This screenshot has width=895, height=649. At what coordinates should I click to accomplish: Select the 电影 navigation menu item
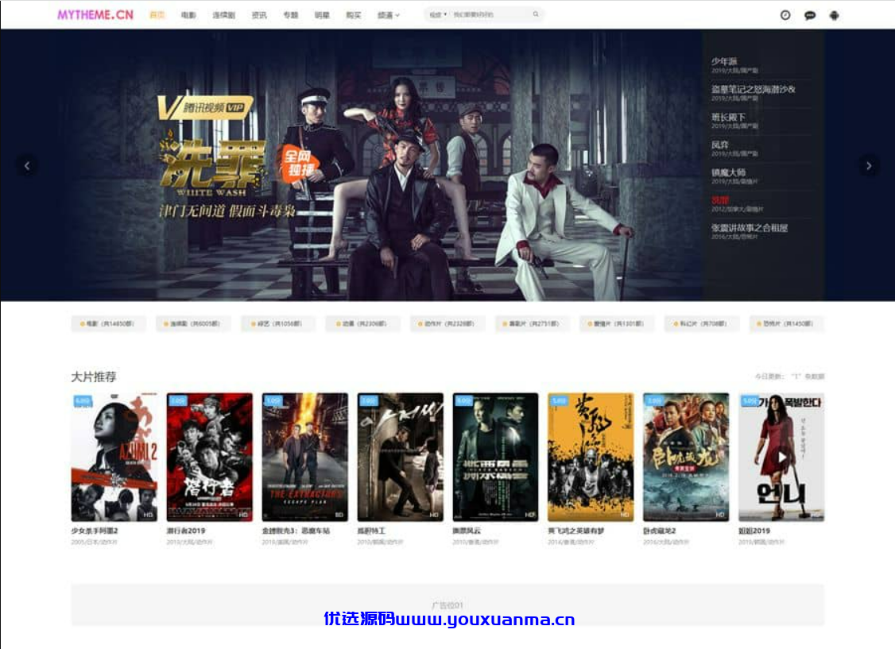188,15
